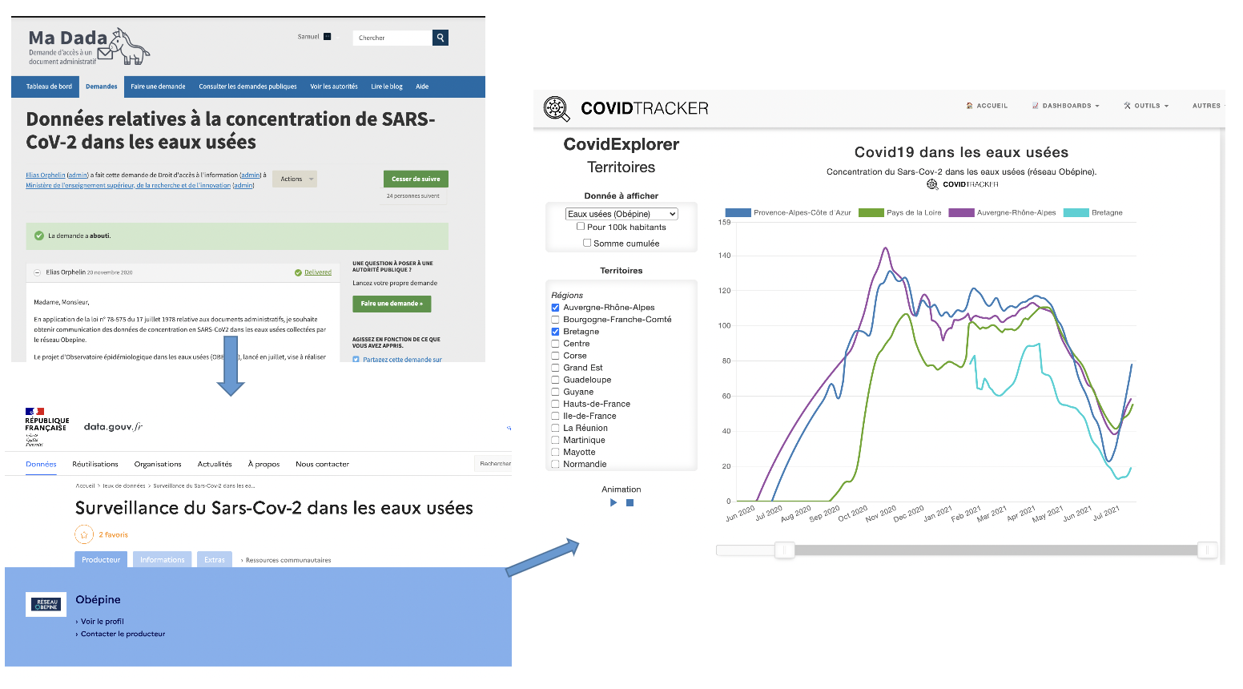Open the Eaux usées (Obépine) dropdown
The width and height of the screenshot is (1243, 689).
(622, 214)
